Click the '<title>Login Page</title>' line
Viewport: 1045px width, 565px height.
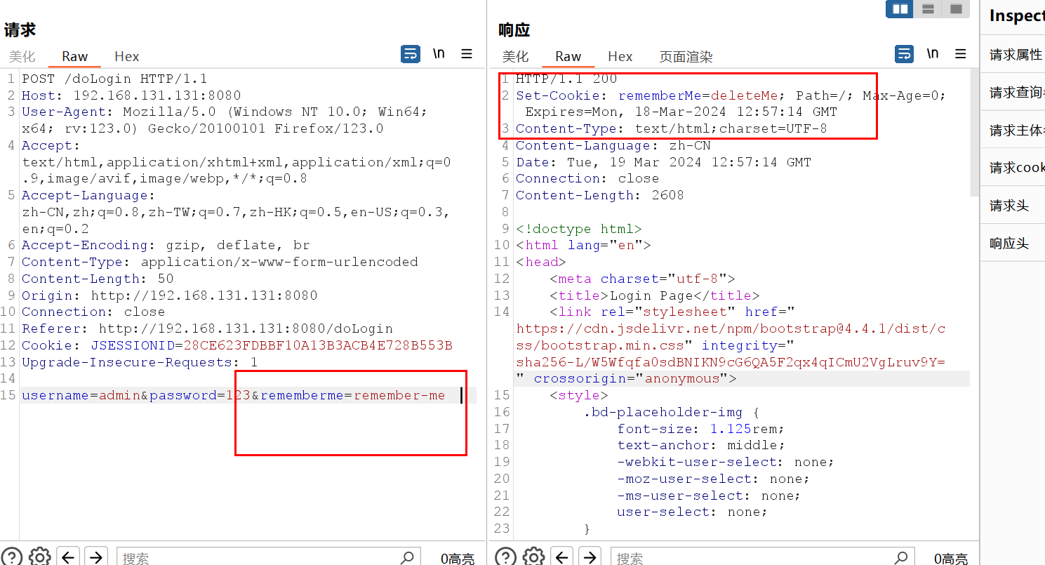coord(655,295)
